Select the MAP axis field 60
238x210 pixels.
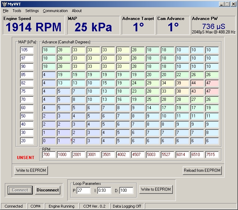tap(27, 108)
